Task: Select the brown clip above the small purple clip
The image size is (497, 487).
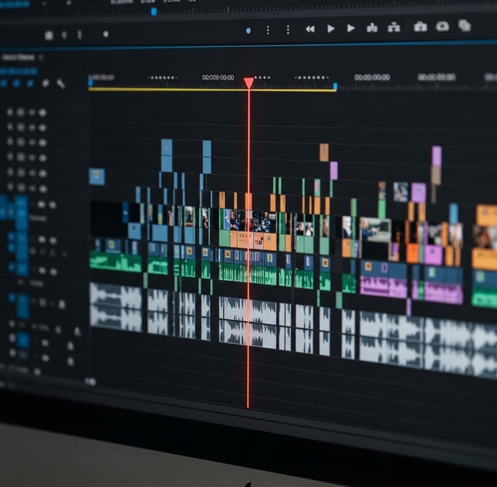Action: [x=324, y=152]
